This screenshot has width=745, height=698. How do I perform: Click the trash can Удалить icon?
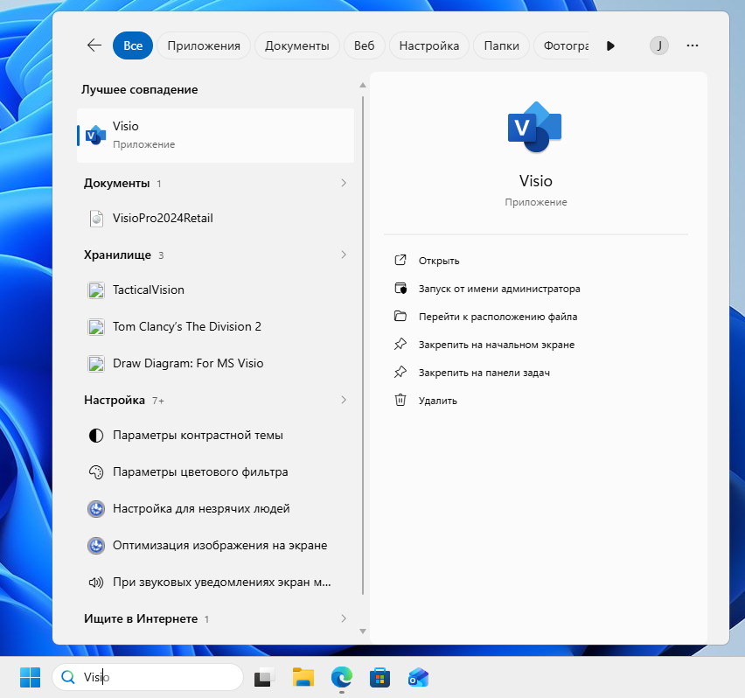point(400,400)
